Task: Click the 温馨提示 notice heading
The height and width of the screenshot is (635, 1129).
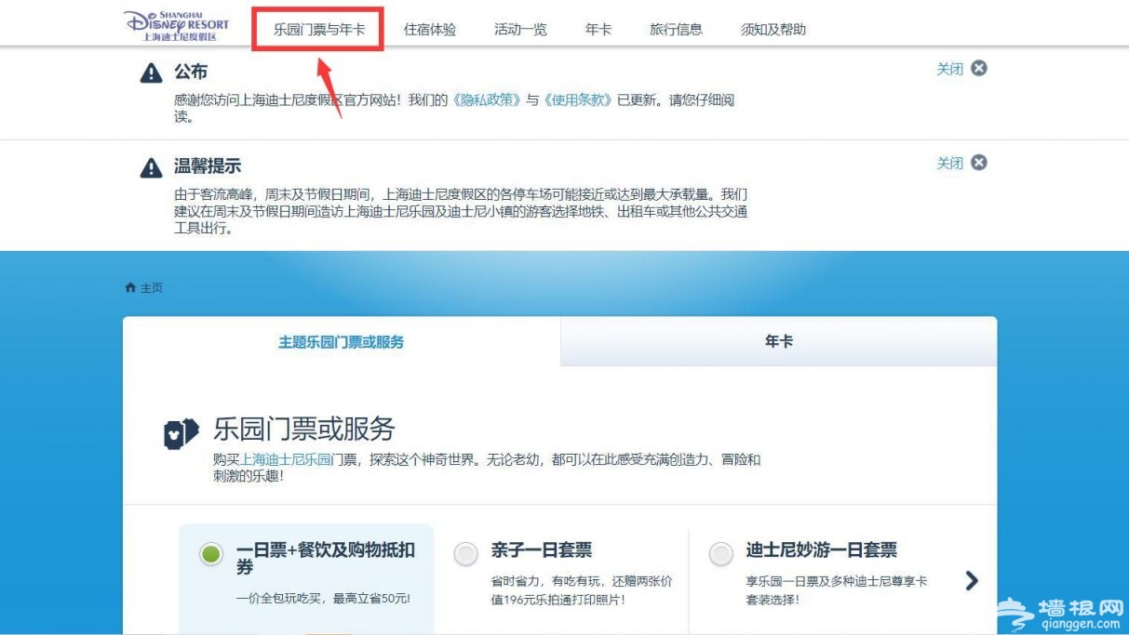Action: tap(208, 166)
